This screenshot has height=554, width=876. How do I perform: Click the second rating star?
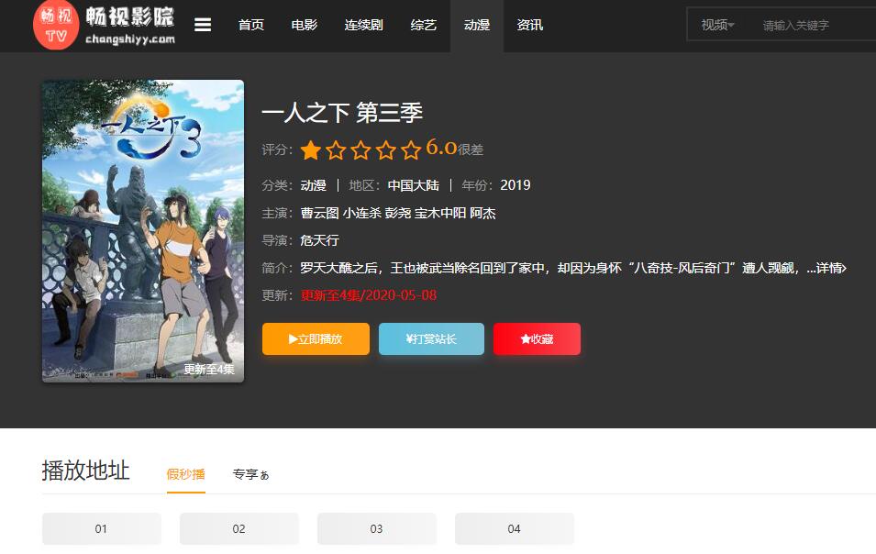coord(336,150)
